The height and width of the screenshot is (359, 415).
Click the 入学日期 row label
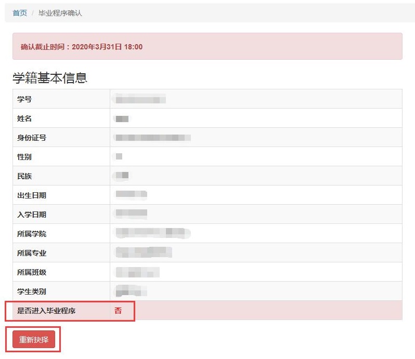32,215
